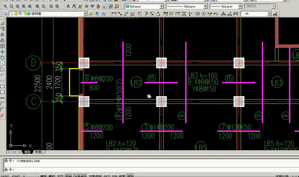Image resolution: width=299 pixels, height=177 pixels.
Task: Select the 模型 (Model) tab
Action: point(28,152)
